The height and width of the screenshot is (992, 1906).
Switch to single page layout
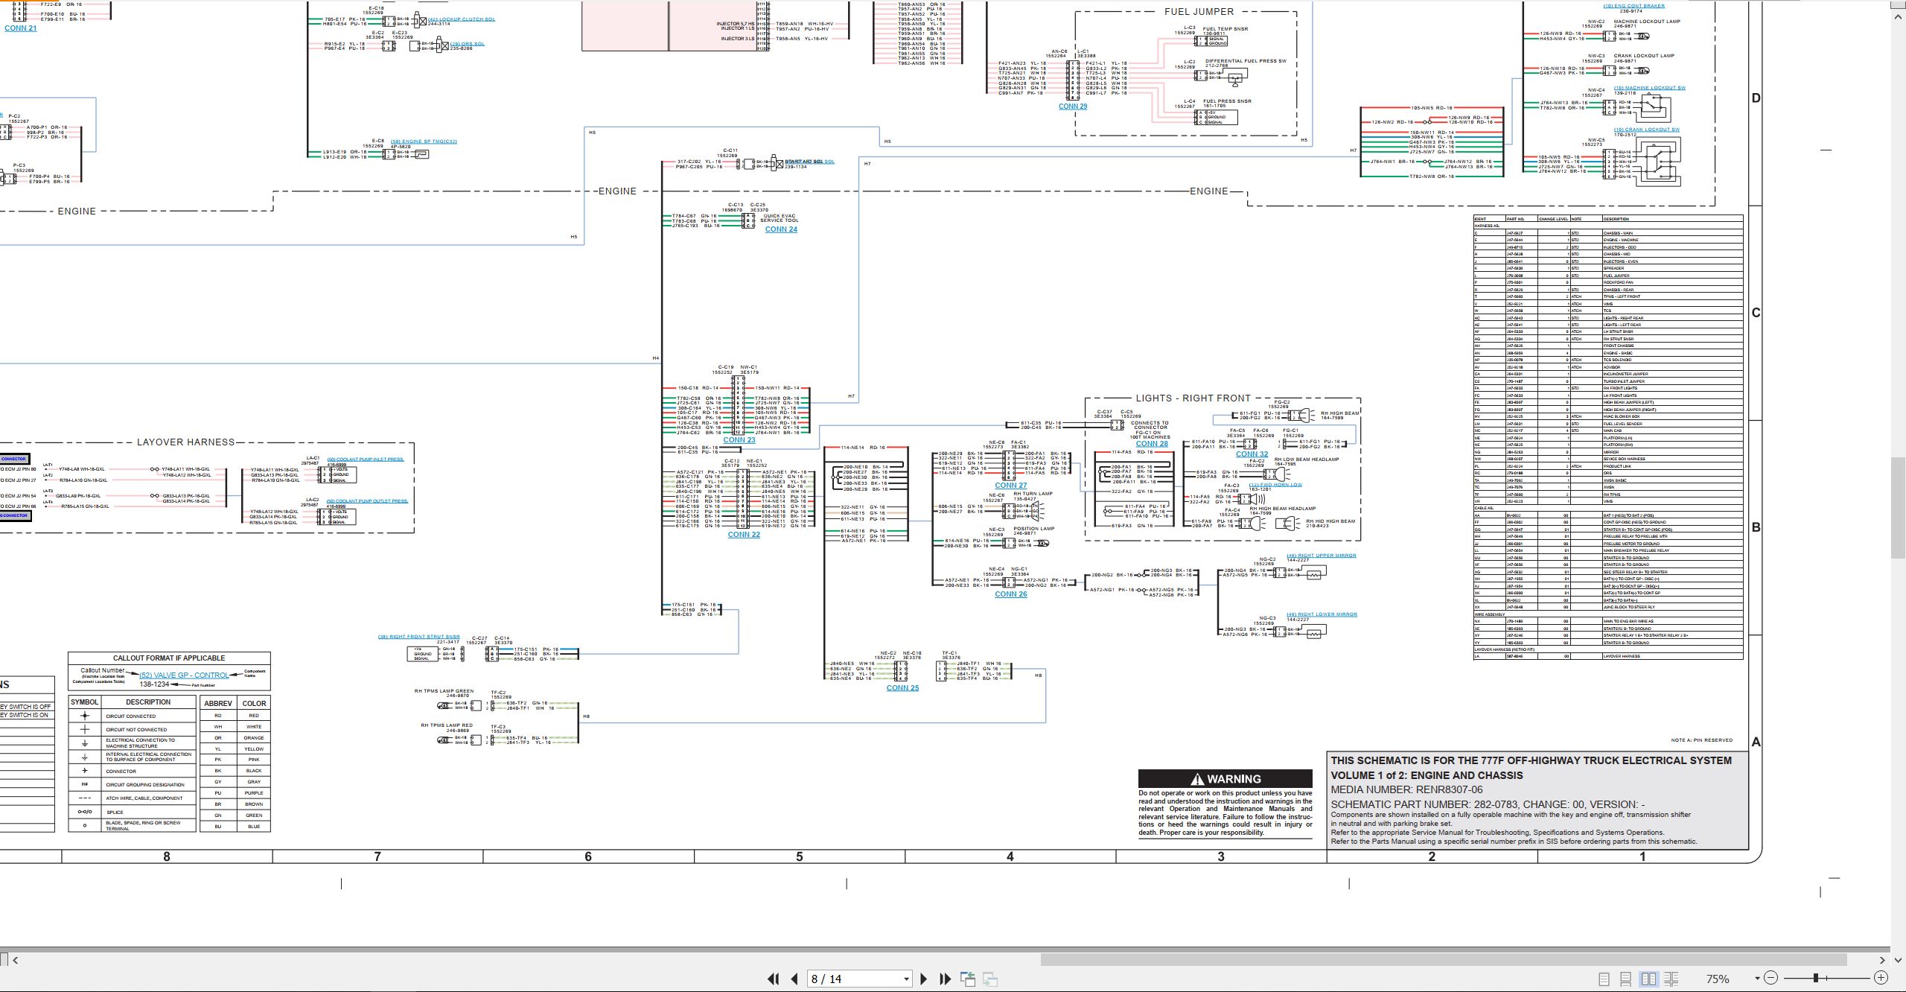click(1604, 979)
